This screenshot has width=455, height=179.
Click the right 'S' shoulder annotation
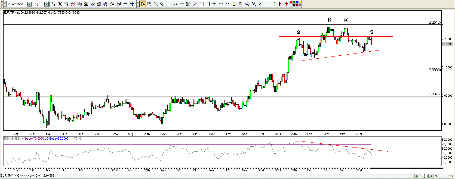[x=372, y=32]
